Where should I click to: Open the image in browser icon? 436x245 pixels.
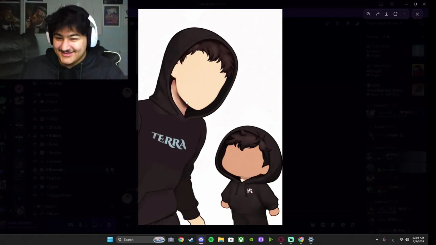395,14
